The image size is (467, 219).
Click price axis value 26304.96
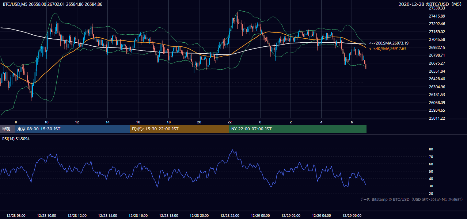coord(437,87)
